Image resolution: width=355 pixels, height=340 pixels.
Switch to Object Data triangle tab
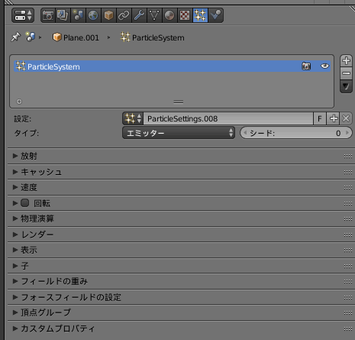tap(154, 15)
